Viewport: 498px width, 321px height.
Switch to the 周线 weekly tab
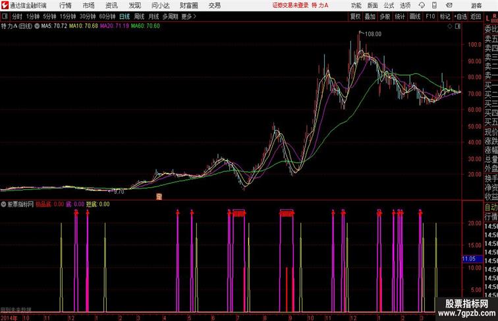[x=139, y=16]
